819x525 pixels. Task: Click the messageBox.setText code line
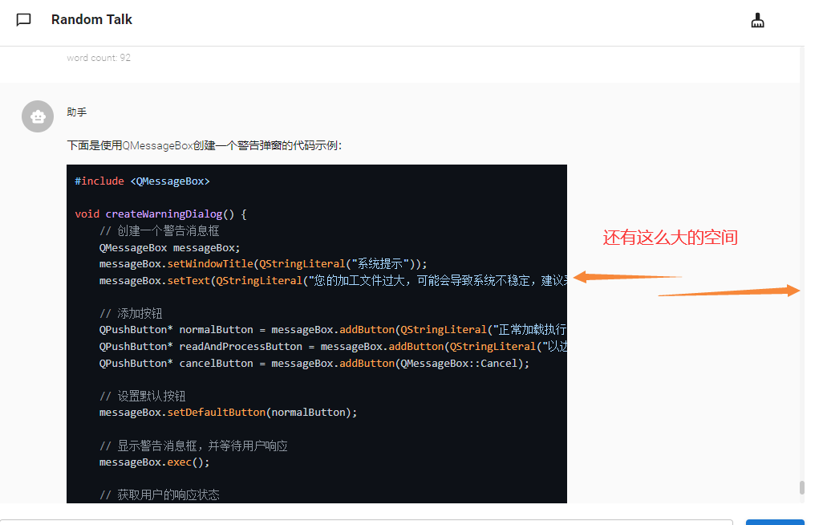click(x=333, y=281)
